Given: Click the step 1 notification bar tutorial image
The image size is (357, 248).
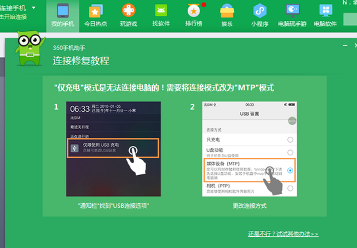Looking at the screenshot, I should pyautogui.click(x=113, y=149).
